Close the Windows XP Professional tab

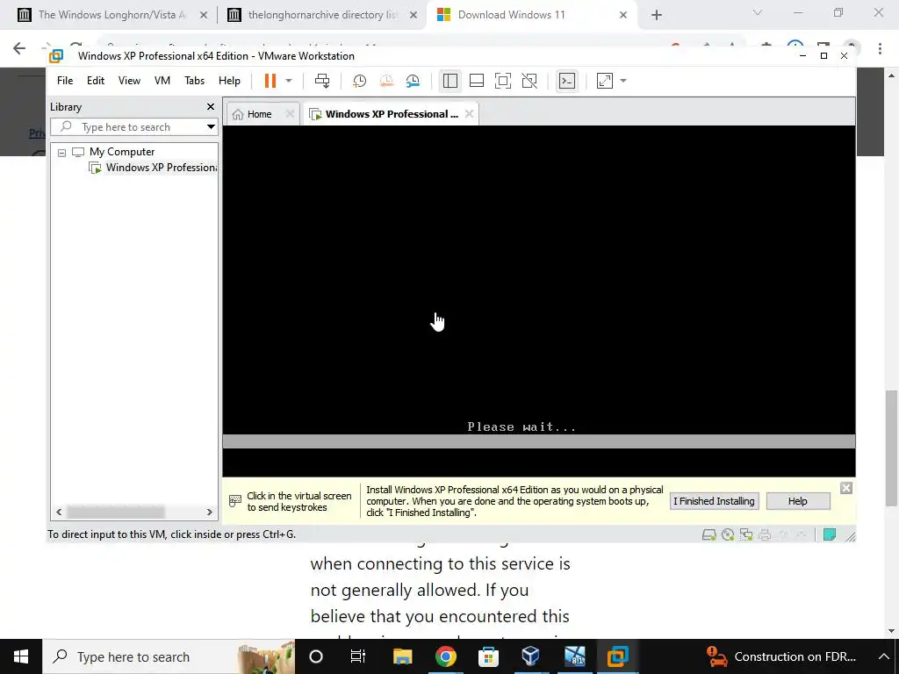(469, 113)
